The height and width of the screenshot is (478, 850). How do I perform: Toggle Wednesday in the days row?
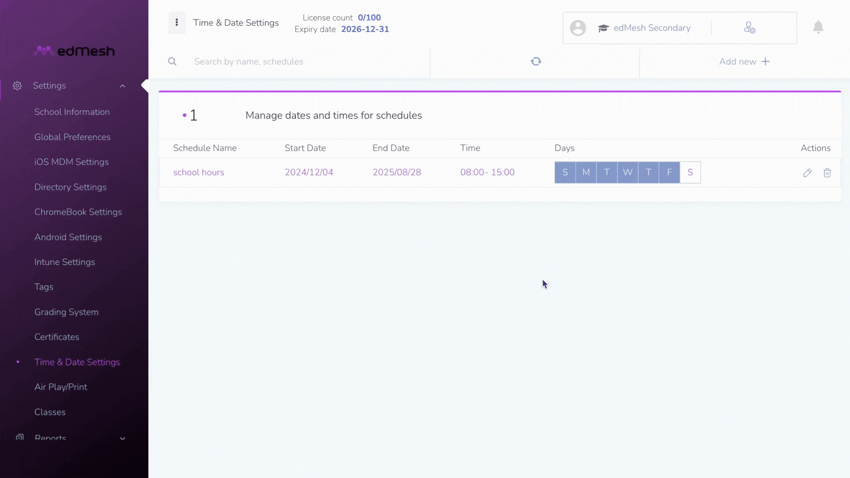(628, 173)
